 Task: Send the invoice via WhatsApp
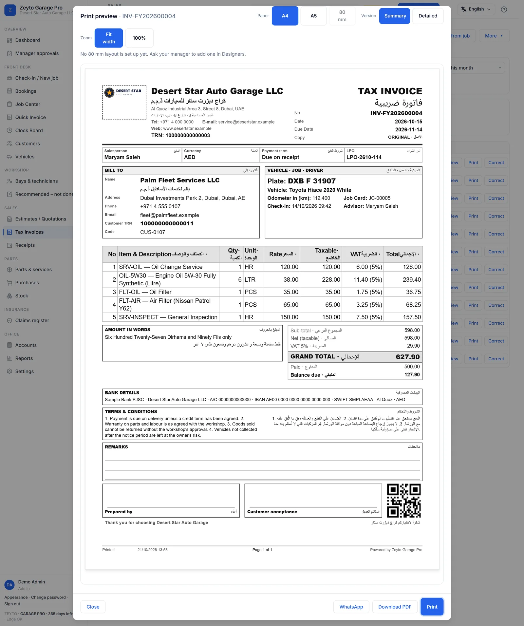tap(351, 607)
